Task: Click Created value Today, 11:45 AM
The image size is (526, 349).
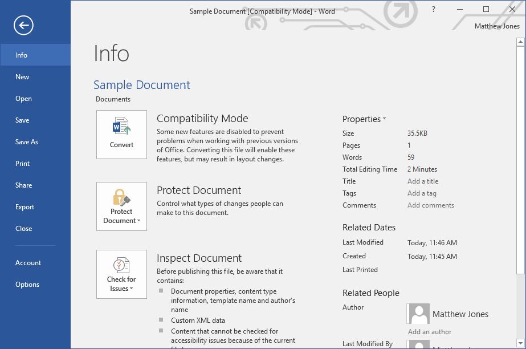Action: pyautogui.click(x=432, y=257)
